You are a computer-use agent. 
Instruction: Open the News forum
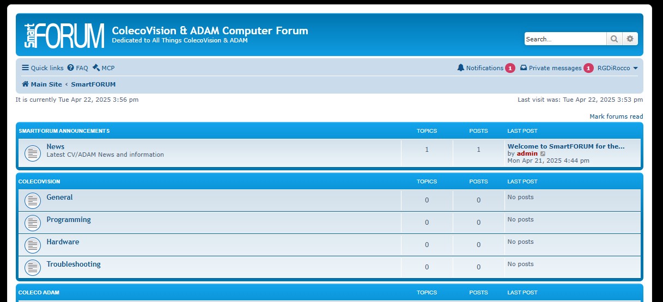tap(56, 146)
